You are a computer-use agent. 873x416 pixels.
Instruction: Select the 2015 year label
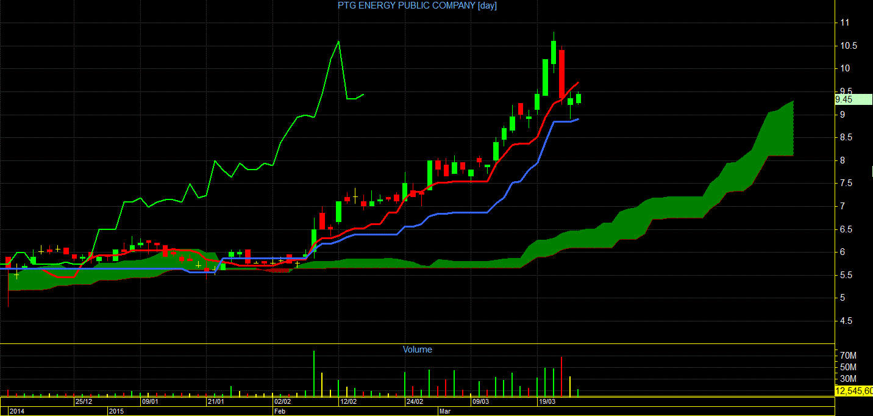116,412
